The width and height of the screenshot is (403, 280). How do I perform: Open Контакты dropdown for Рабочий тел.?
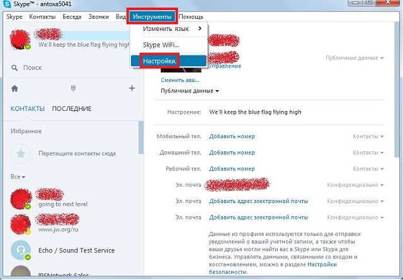tap(368, 169)
